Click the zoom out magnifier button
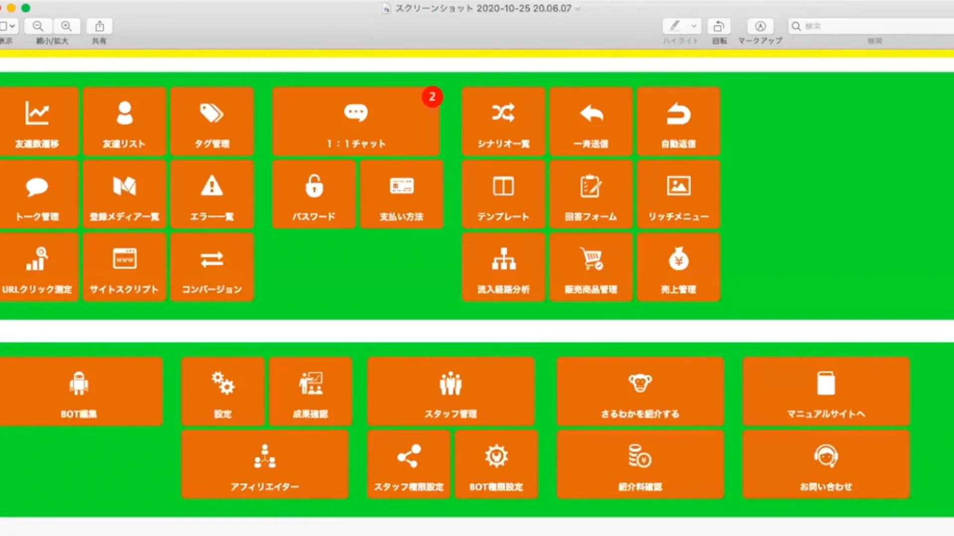Image resolution: width=954 pixels, height=536 pixels. (x=38, y=26)
